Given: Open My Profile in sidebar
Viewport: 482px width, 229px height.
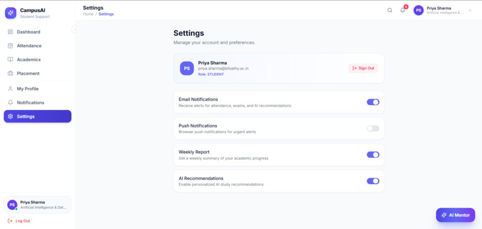Looking at the screenshot, I should coord(38,89).
